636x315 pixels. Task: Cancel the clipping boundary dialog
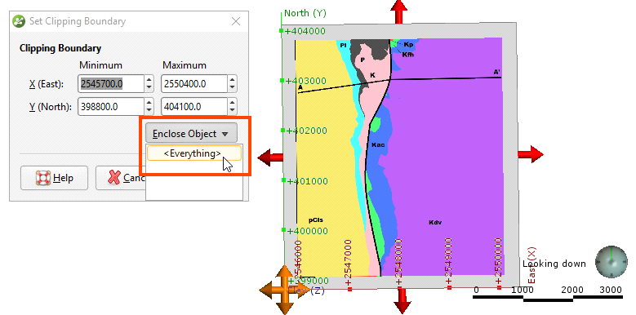[x=120, y=178]
